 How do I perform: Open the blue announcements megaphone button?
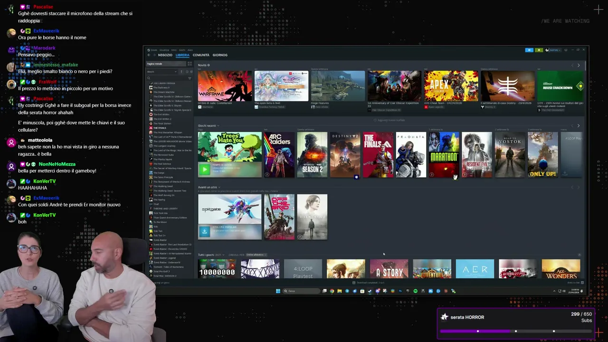[x=529, y=50]
